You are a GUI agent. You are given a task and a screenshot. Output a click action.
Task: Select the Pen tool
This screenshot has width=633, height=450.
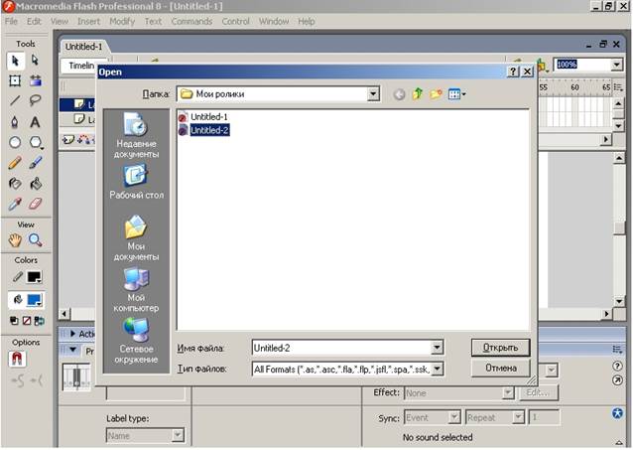15,122
